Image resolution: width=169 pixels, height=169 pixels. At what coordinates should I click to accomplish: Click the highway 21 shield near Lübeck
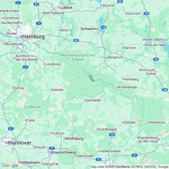tap(36, 4)
